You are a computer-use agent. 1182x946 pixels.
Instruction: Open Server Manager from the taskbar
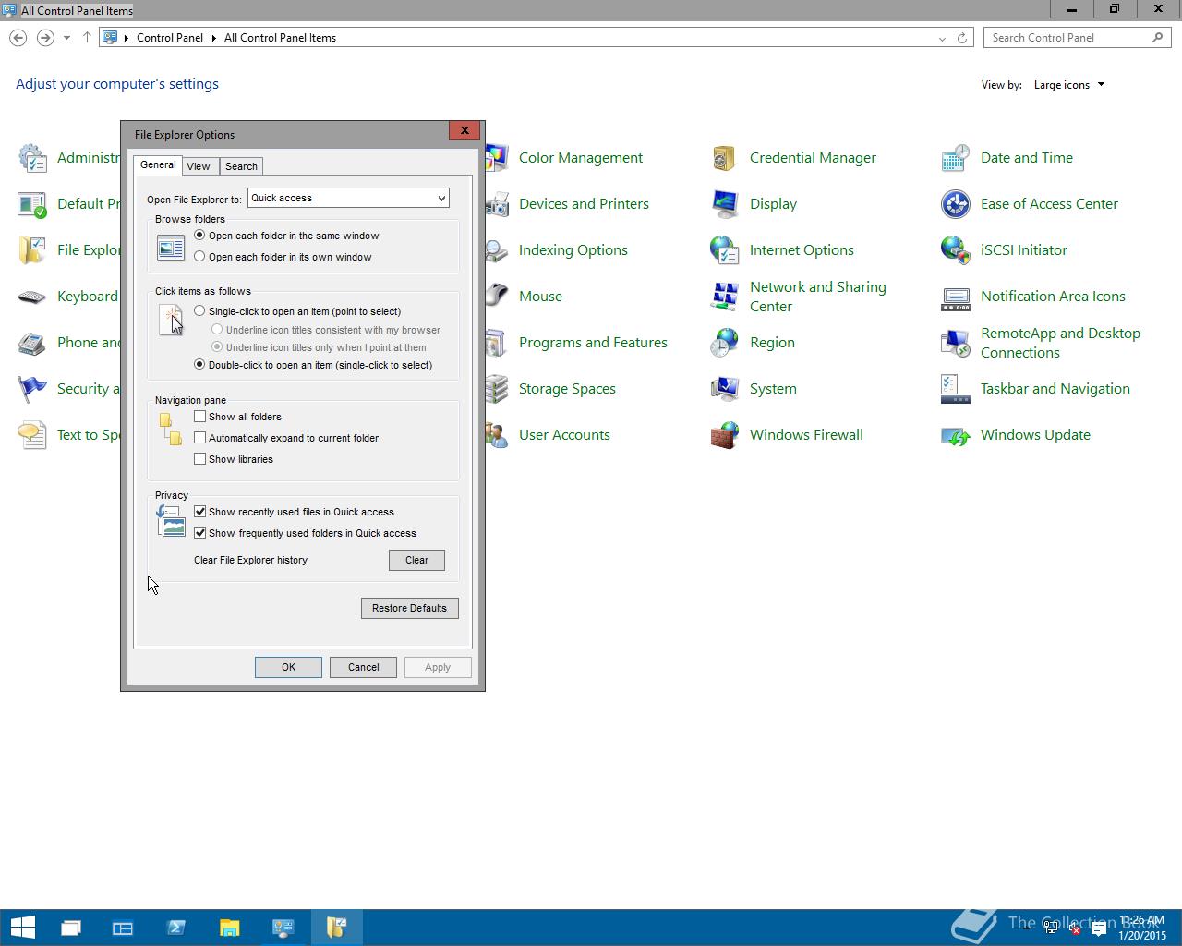pyautogui.click(x=123, y=928)
